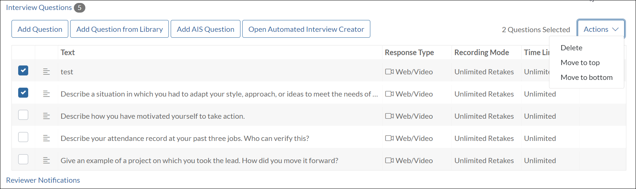The image size is (636, 189).
Task: Collapse the Interview Questions section
Action: (x=39, y=7)
